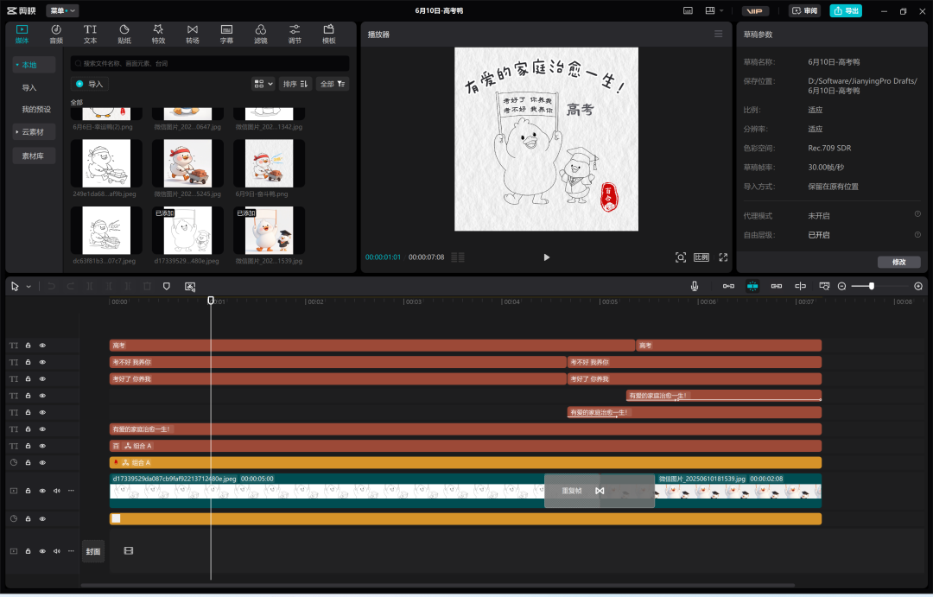Switch to the 文本 tab

tap(90, 34)
